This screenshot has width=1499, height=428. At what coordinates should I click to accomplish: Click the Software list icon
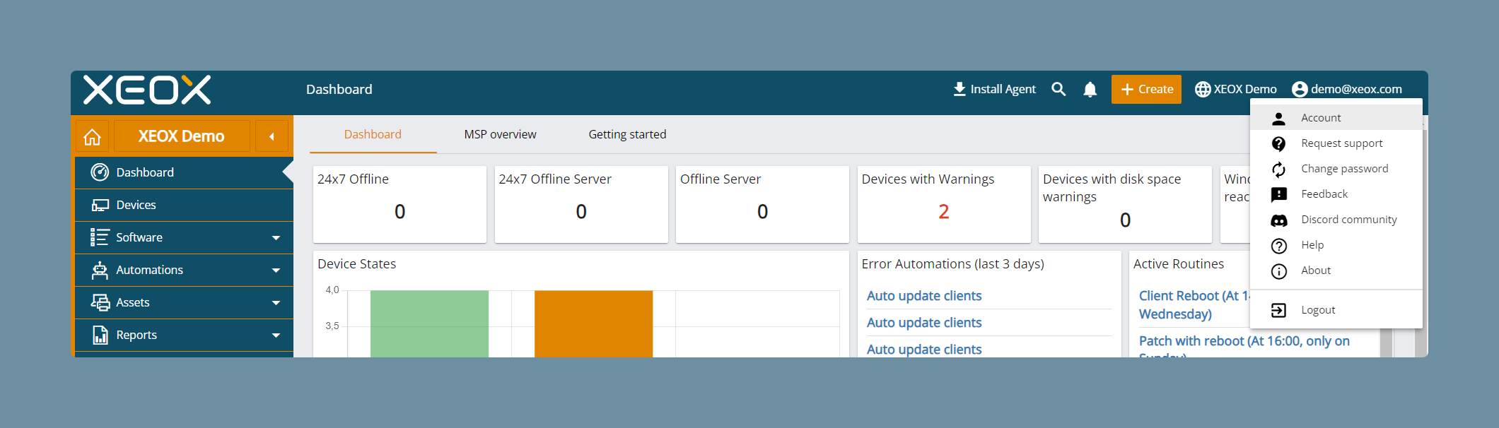coord(100,237)
